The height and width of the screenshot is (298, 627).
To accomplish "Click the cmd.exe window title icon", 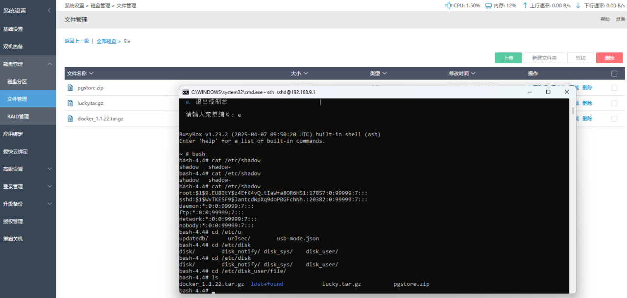I will click(x=186, y=92).
